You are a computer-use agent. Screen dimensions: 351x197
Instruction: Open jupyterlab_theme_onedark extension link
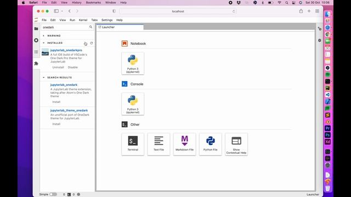[x=69, y=111]
